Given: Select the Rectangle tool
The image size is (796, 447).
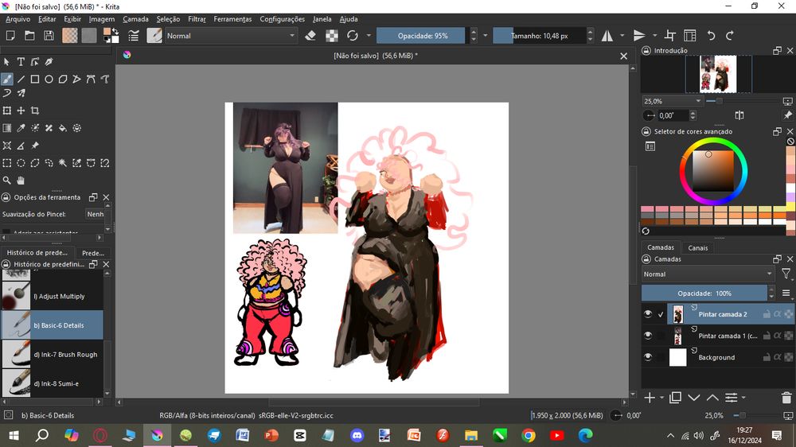Looking at the screenshot, I should point(35,80).
